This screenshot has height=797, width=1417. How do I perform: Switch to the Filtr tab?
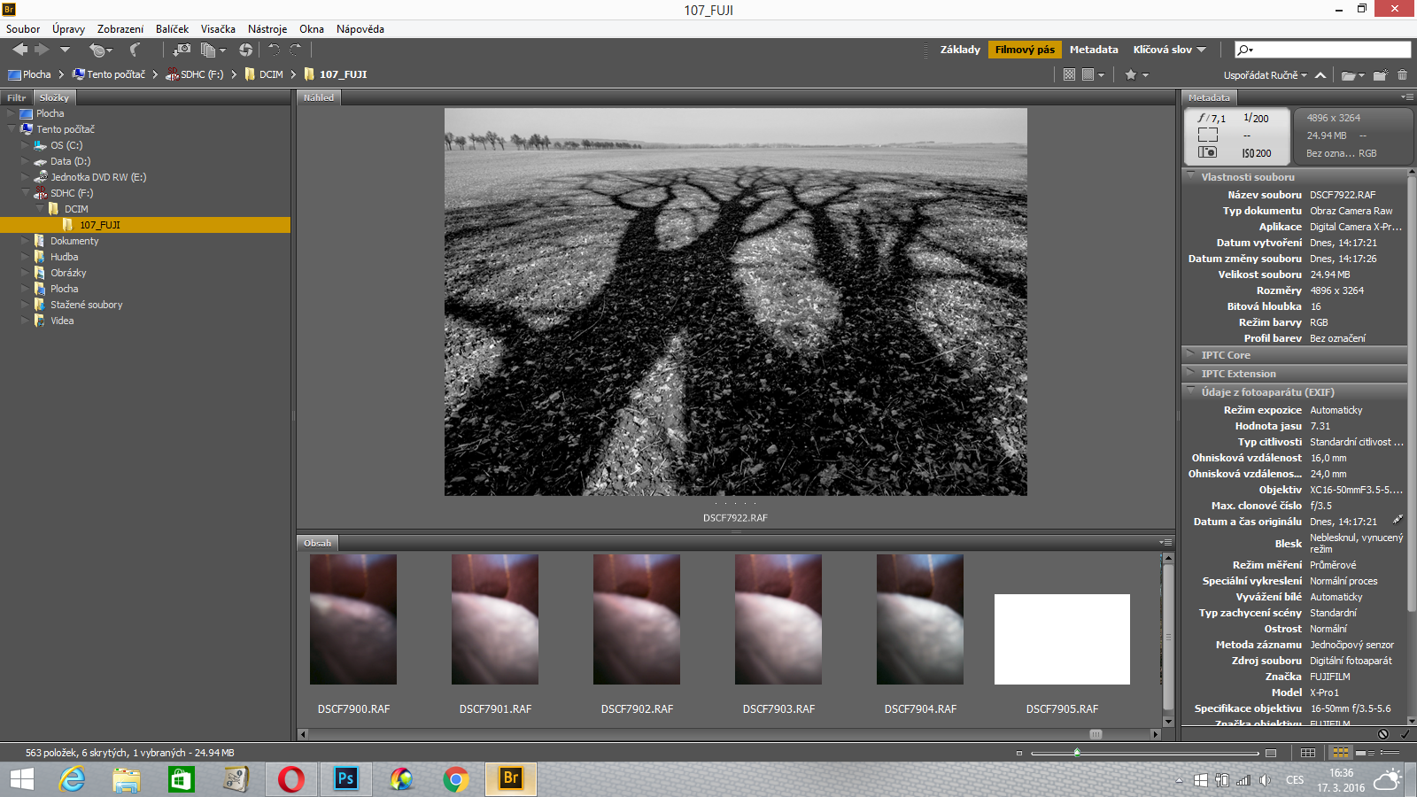coord(17,97)
